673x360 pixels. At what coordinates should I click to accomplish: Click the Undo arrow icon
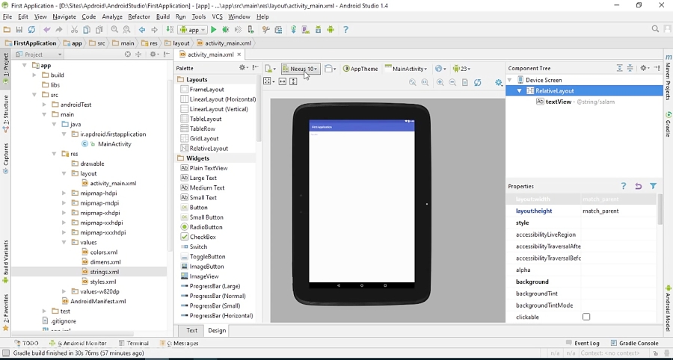pyautogui.click(x=47, y=30)
